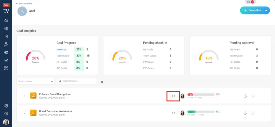Click the Enhance Brand Recognition progress bar
Image resolution: width=275 pixels, height=127 pixels.
coord(201,95)
